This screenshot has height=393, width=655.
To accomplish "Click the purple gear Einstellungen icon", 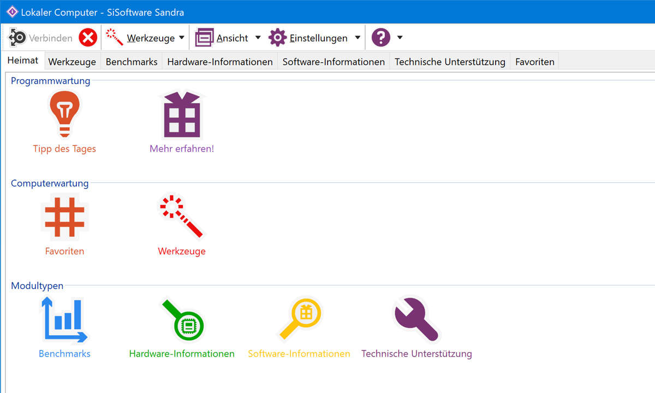I will coord(277,38).
